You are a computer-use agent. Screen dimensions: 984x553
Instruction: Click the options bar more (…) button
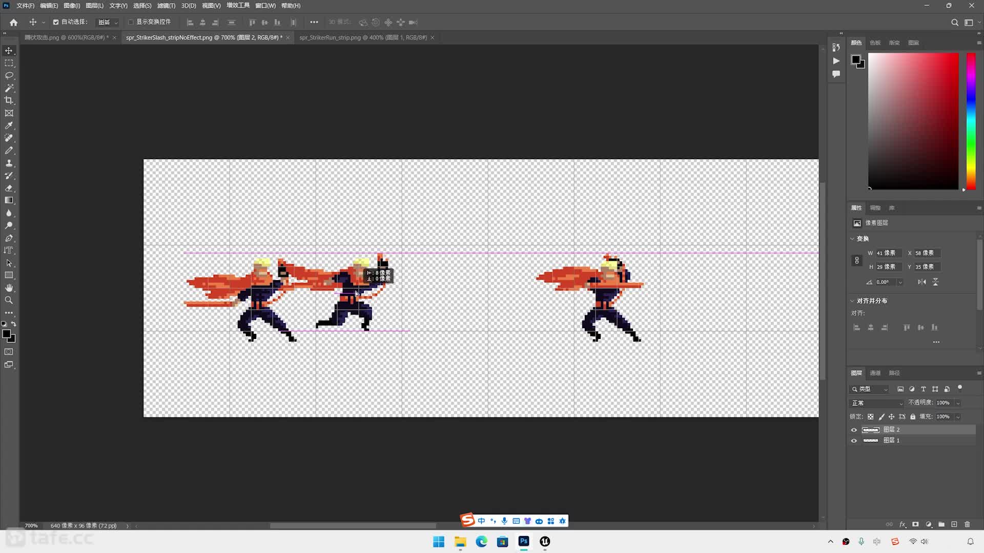pos(314,23)
